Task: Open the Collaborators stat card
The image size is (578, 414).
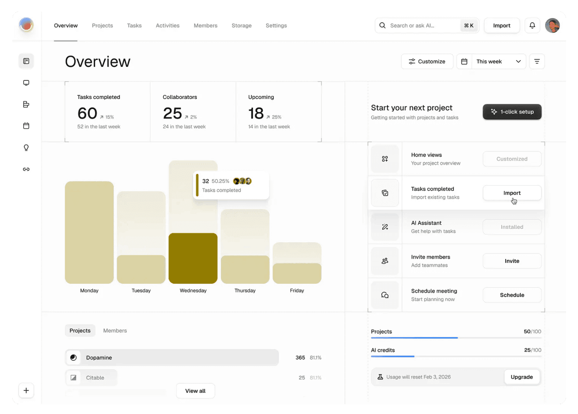Action: [193, 112]
